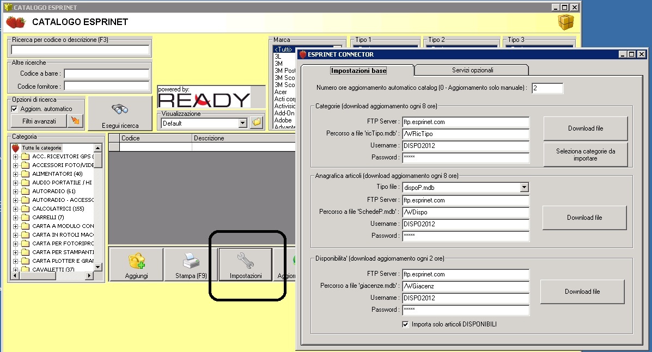Expand the CALCOLATRICI (155) category
Image resolution: width=652 pixels, height=352 pixels.
click(15, 209)
